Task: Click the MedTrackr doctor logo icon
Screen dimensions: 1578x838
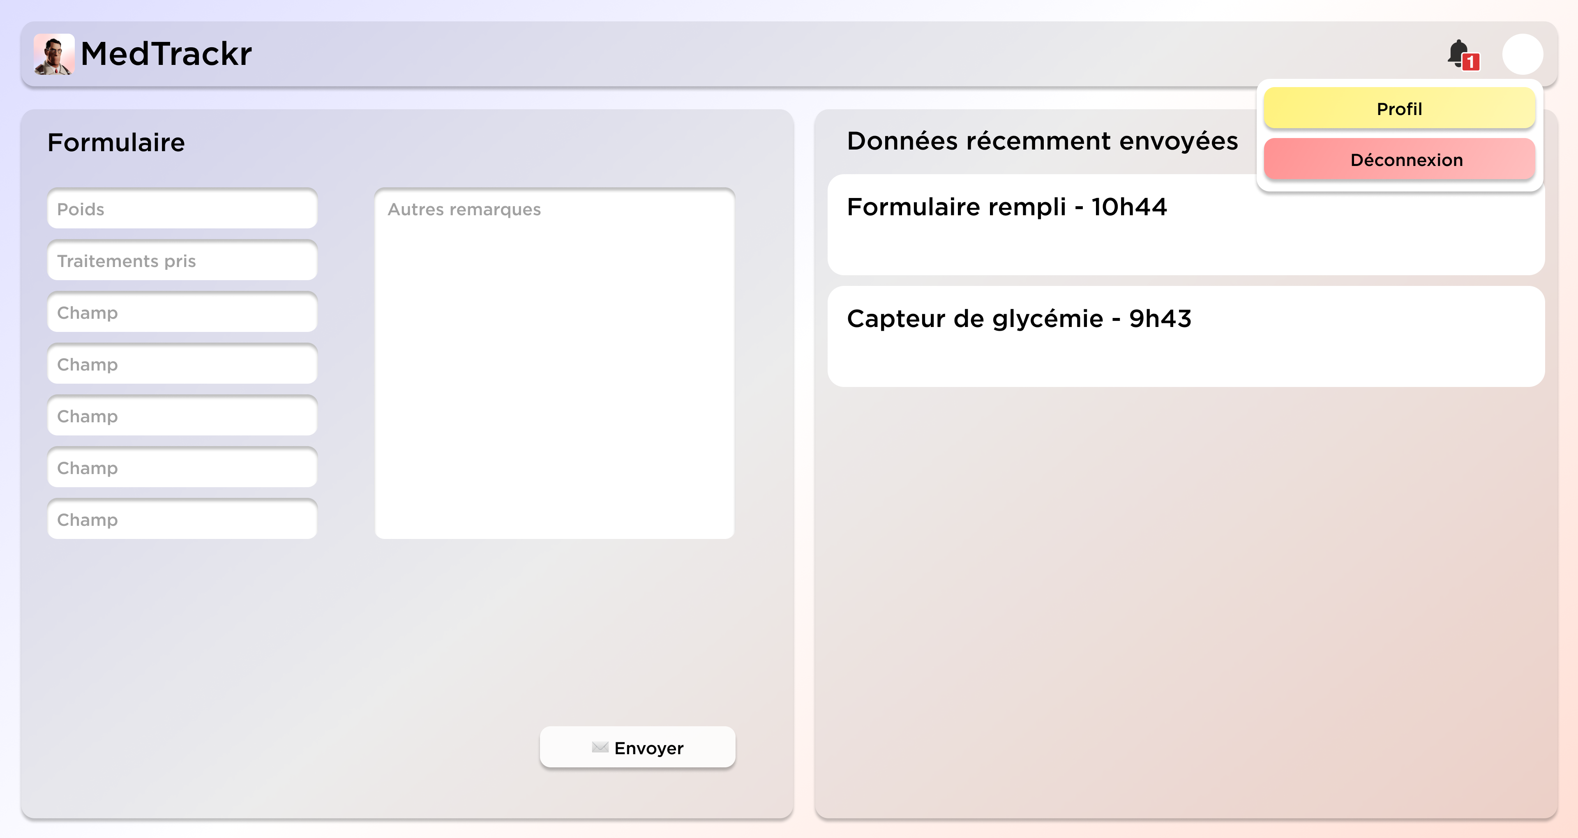Action: click(x=54, y=54)
